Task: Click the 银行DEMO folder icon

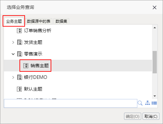Action: (19, 77)
